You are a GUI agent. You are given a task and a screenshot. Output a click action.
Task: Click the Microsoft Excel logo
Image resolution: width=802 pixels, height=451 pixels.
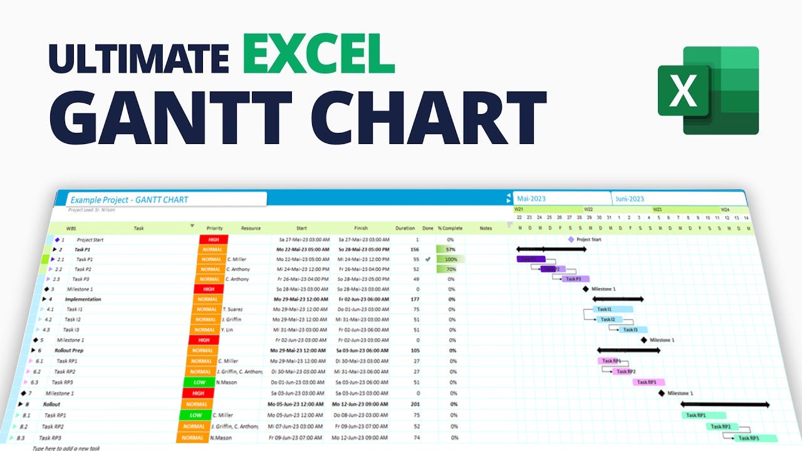click(708, 90)
